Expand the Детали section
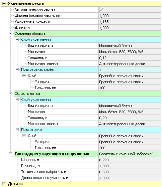 pos(4,184)
